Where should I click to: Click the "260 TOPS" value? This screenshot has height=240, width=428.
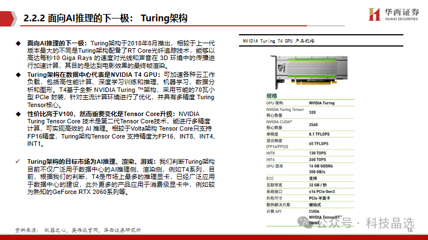click(317, 160)
